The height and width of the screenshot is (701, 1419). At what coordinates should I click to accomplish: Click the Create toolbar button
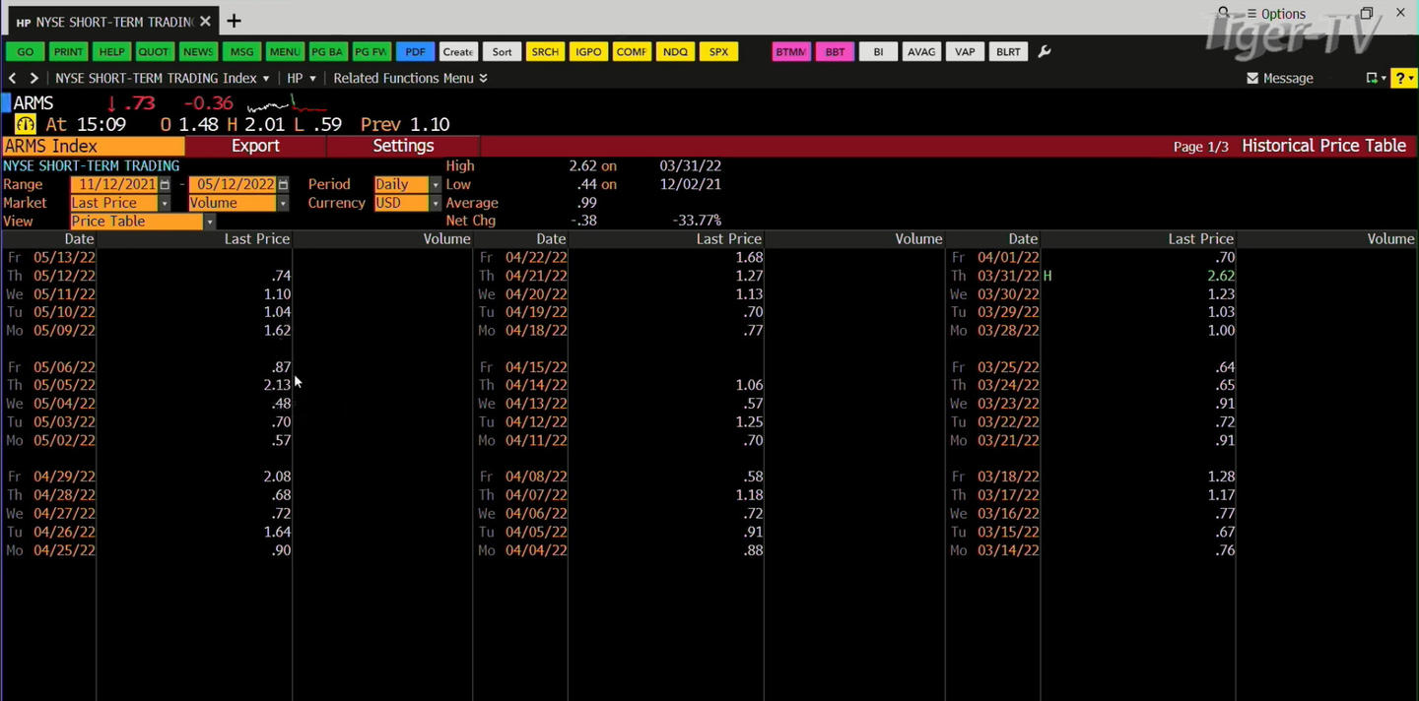point(457,51)
